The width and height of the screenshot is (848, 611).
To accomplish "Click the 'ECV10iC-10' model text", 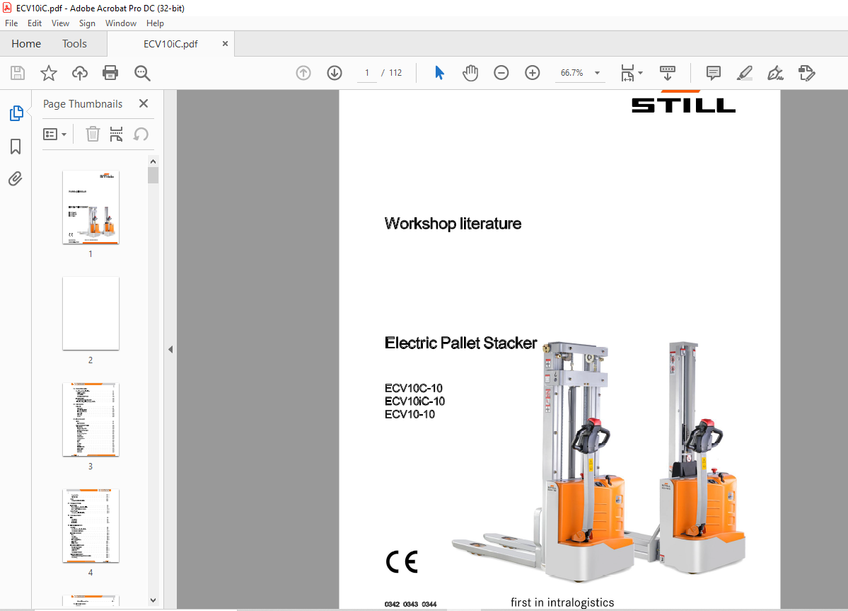I will point(415,401).
